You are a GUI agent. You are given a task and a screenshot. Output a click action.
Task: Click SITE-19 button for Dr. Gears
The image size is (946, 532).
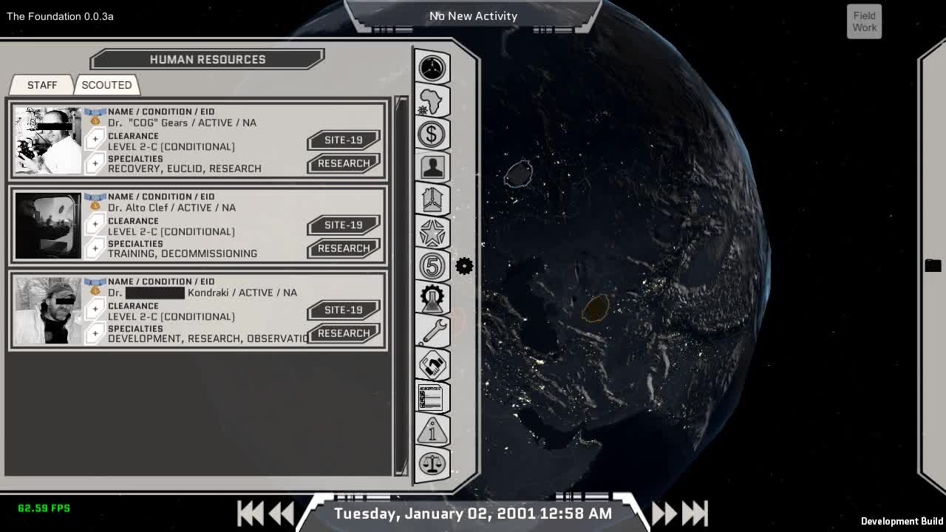(x=344, y=140)
